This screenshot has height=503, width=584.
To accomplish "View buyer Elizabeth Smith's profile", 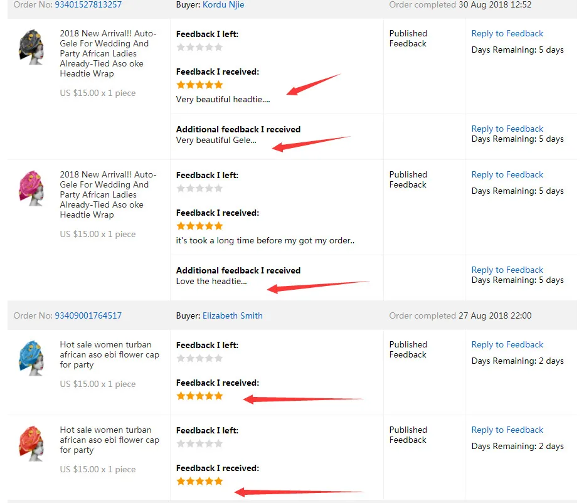I will click(x=232, y=315).
